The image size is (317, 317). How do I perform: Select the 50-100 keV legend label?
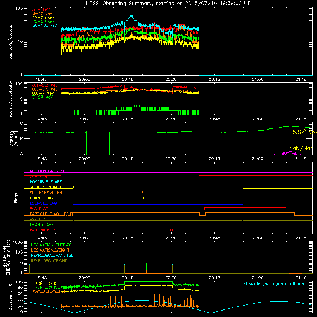[45, 25]
